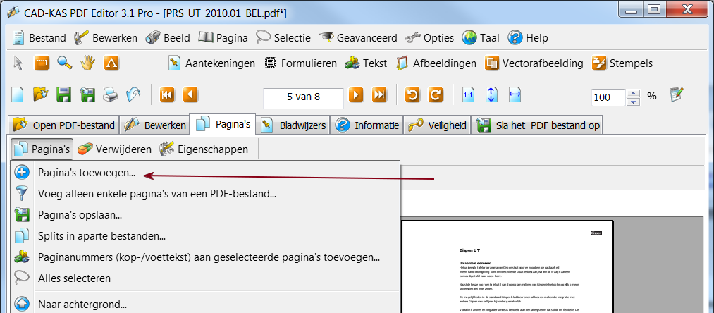Create a new blank document
Screen dimensions: 714x313
tap(18, 94)
